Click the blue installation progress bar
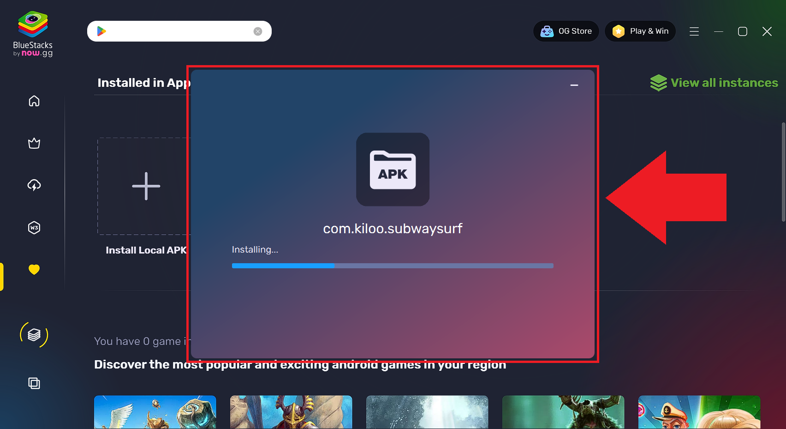Screen dimensions: 786x429 [393, 266]
